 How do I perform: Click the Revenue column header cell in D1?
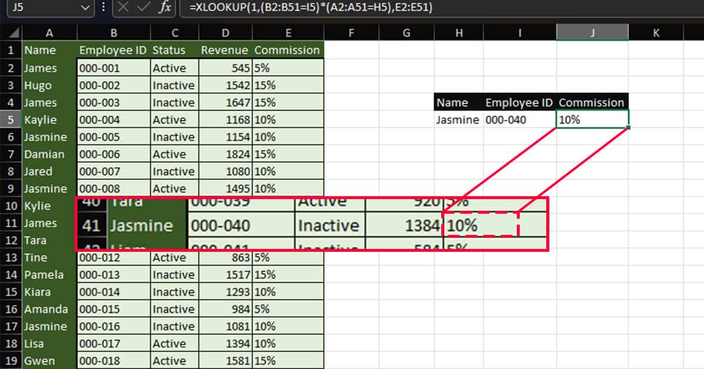click(x=225, y=50)
